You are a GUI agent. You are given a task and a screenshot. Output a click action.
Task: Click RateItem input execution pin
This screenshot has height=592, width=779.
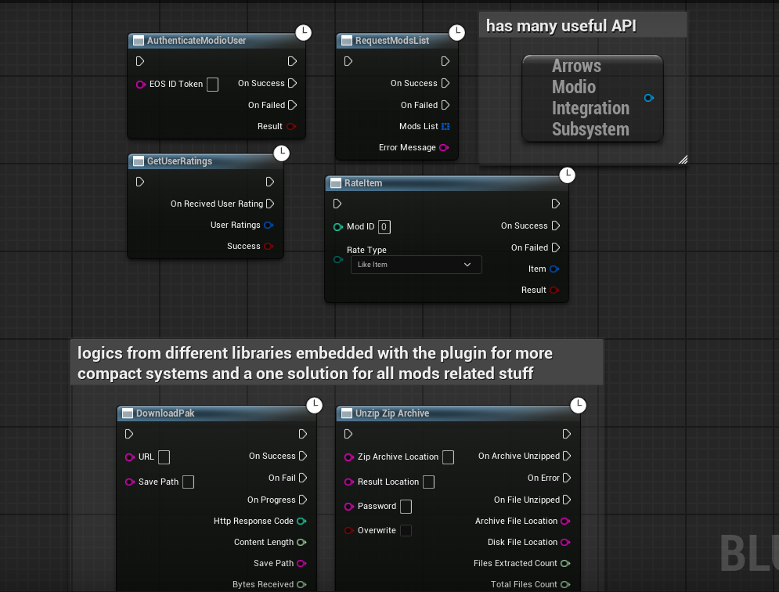coord(337,204)
